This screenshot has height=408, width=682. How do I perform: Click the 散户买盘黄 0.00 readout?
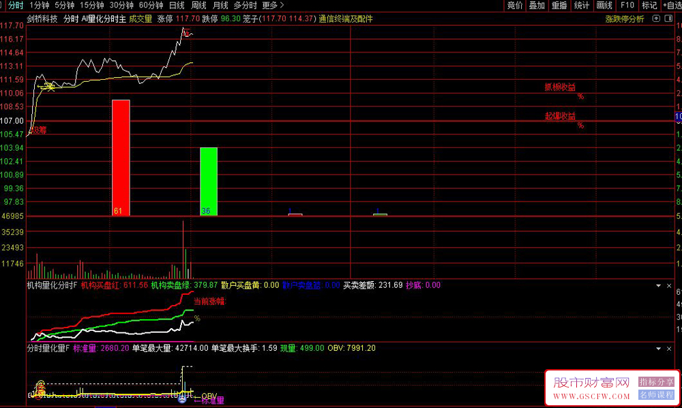point(250,285)
